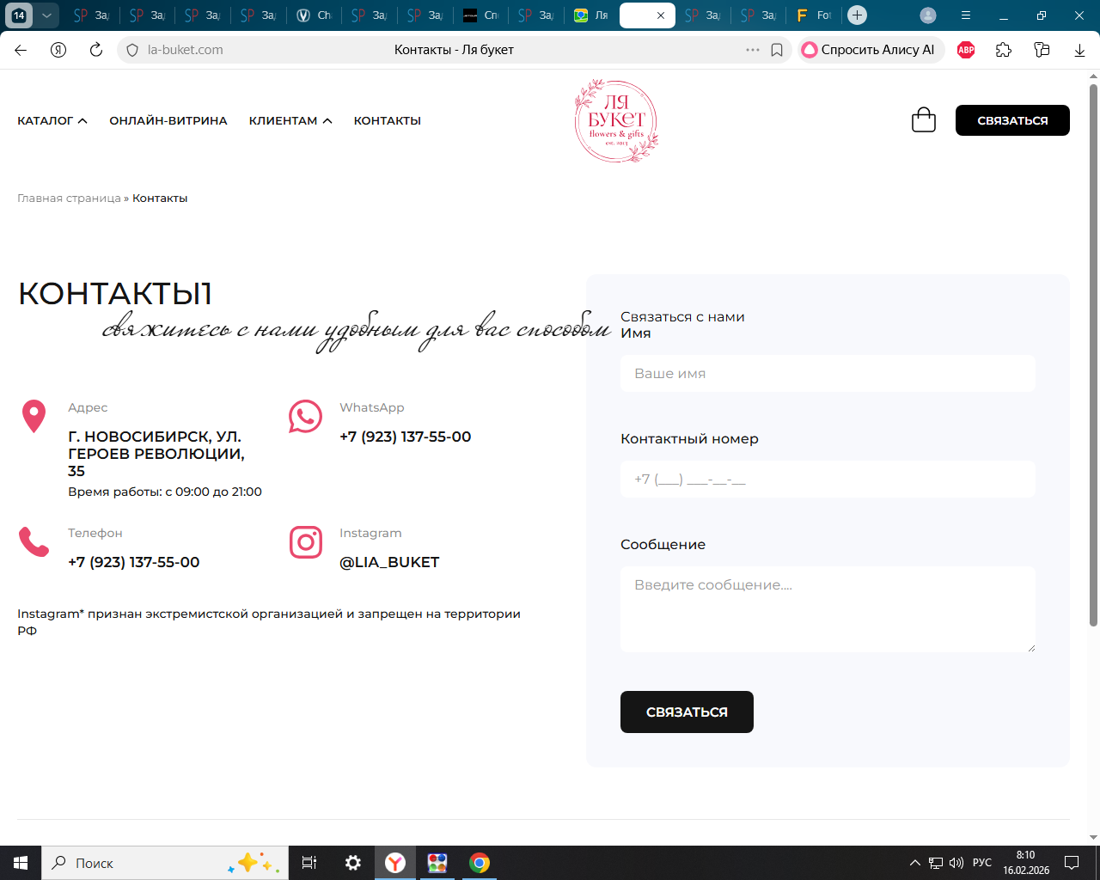Open the ABP ad blocker extension
The width and height of the screenshot is (1100, 880).
(966, 50)
